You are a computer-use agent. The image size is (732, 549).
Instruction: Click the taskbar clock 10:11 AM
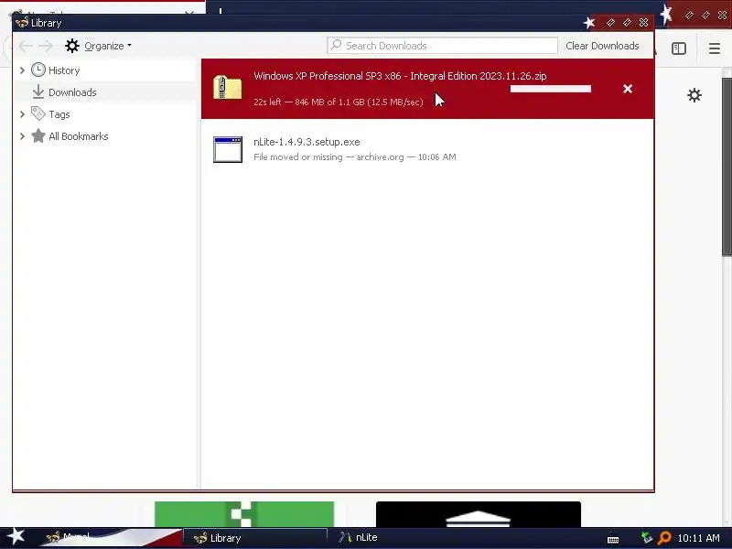(698, 538)
